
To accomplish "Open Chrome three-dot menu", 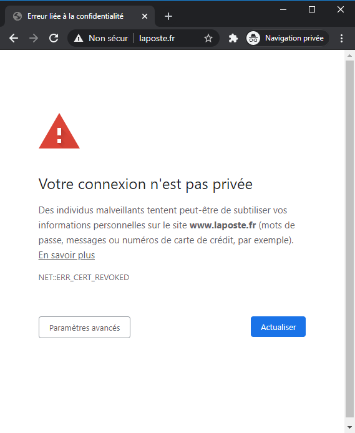I will (341, 38).
